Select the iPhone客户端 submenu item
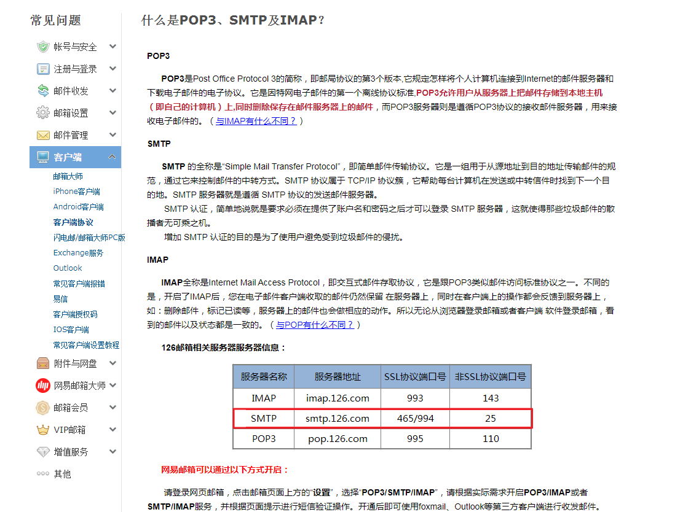The image size is (691, 512). [x=77, y=192]
